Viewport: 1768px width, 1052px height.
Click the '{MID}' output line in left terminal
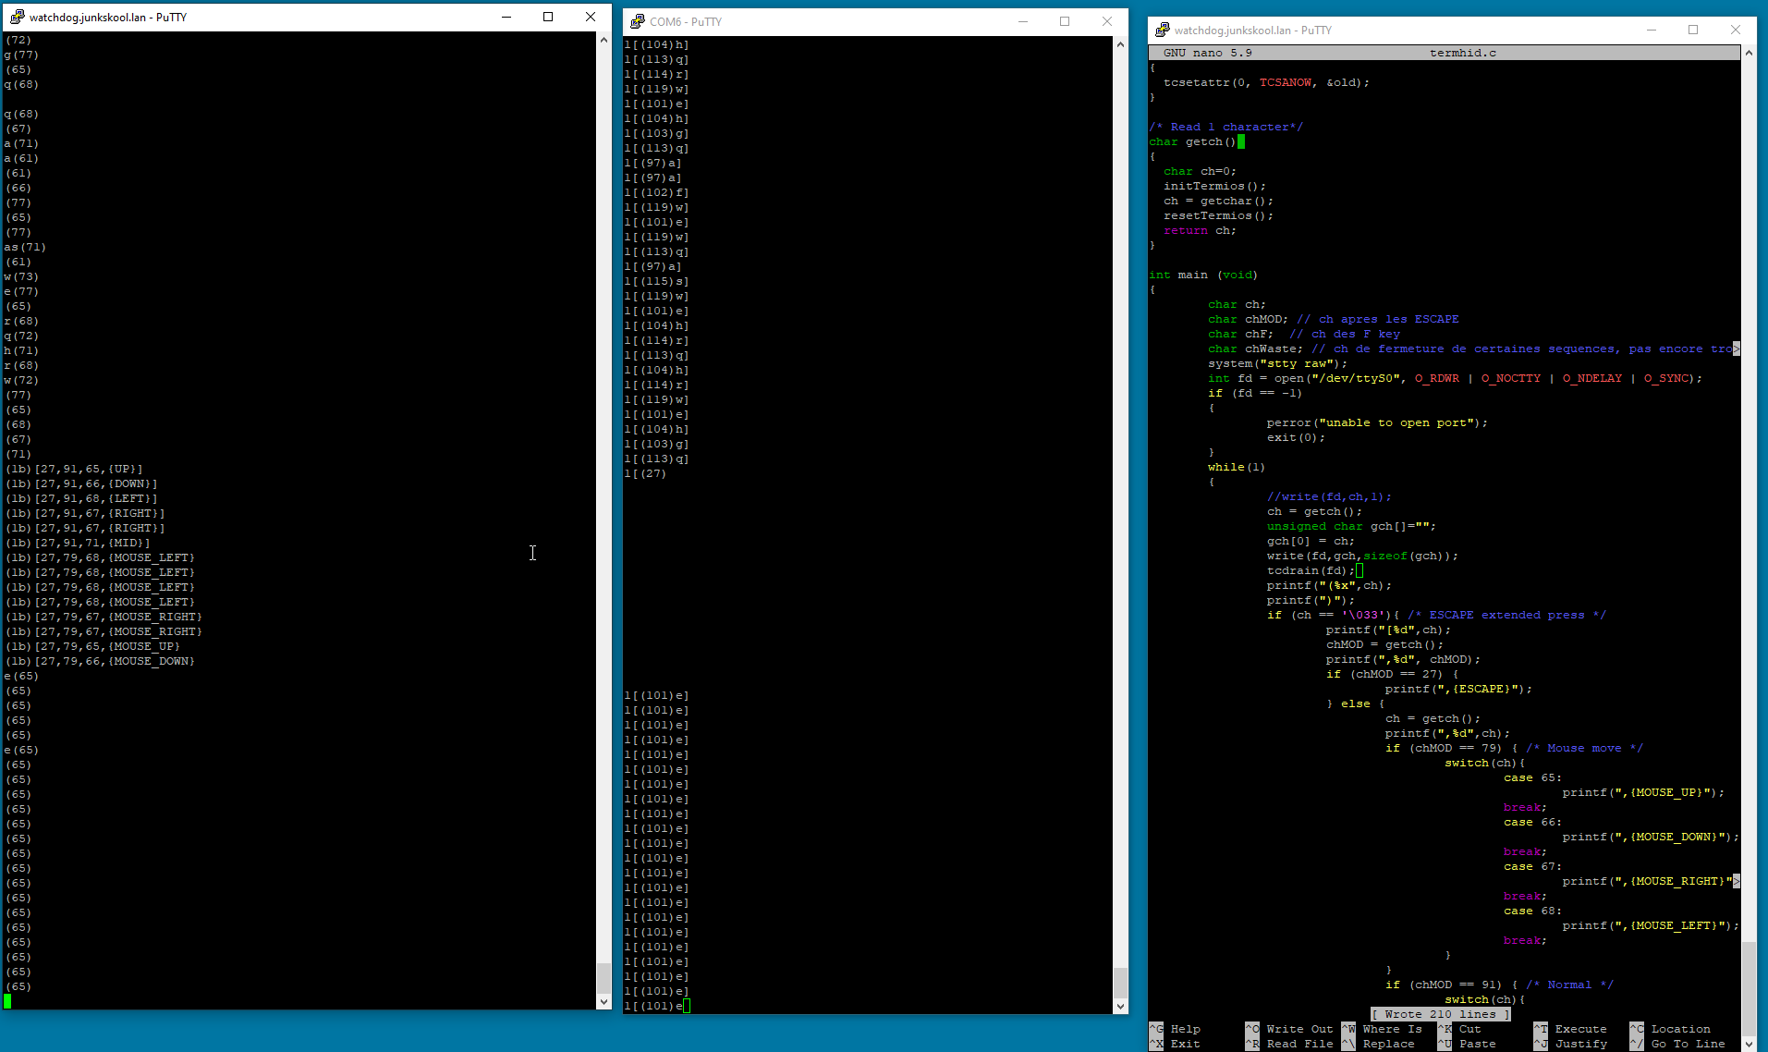pyautogui.click(x=78, y=543)
